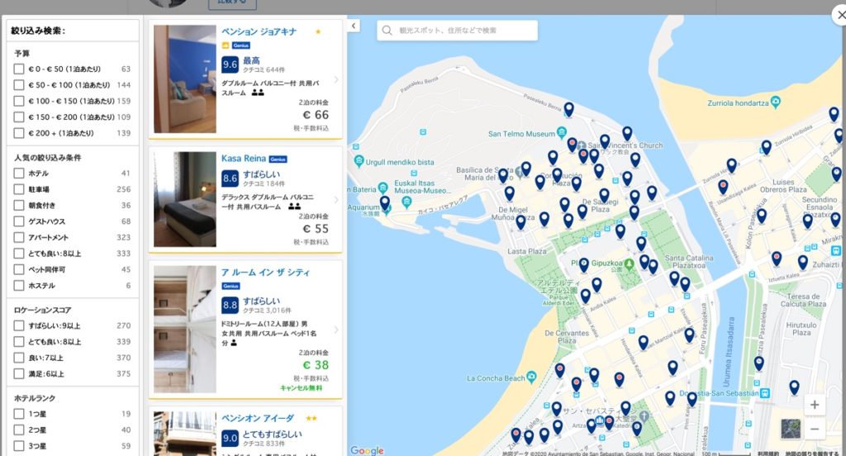Click the 9.6 rating badge
Screen dimensions: 846x456
[230, 64]
